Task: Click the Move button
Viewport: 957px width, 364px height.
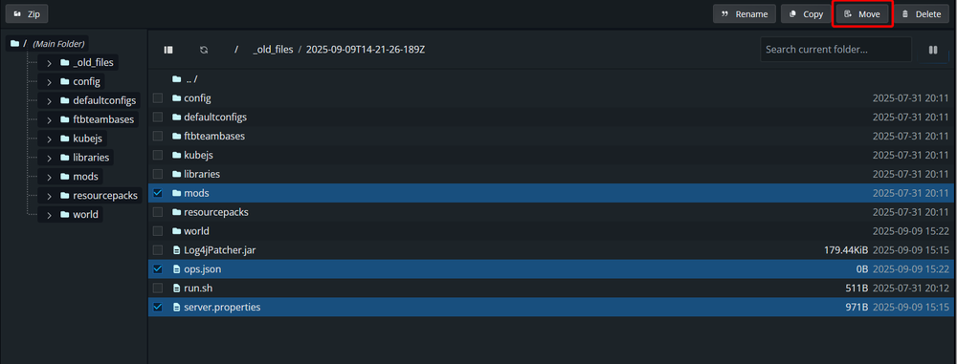Action: (x=862, y=14)
